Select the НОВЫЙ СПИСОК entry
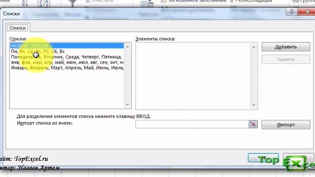Image resolution: width=315 pixels, height=177 pixels. (x=67, y=46)
